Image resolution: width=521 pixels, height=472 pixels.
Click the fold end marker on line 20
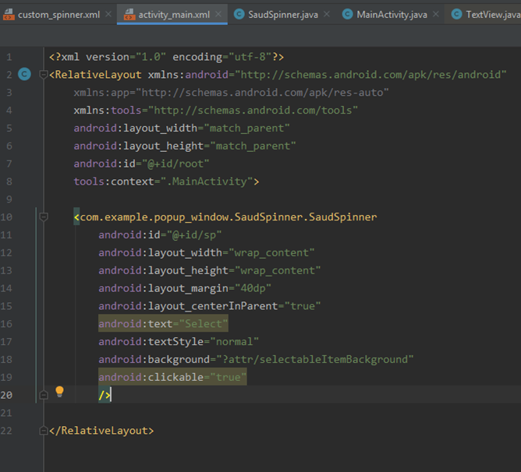coord(44,395)
